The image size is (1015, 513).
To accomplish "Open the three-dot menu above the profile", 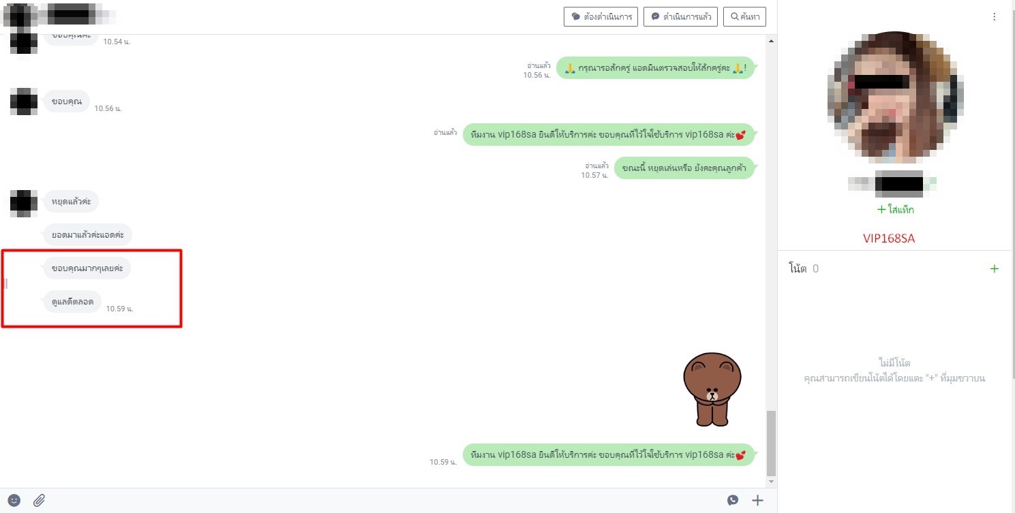I will click(x=995, y=17).
